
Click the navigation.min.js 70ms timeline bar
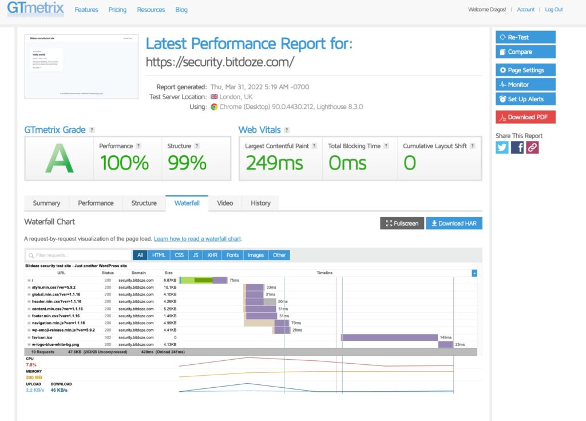(x=267, y=323)
